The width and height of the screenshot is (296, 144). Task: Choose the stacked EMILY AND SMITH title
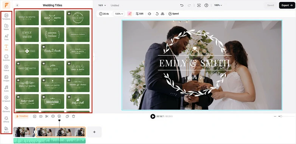click(27, 35)
